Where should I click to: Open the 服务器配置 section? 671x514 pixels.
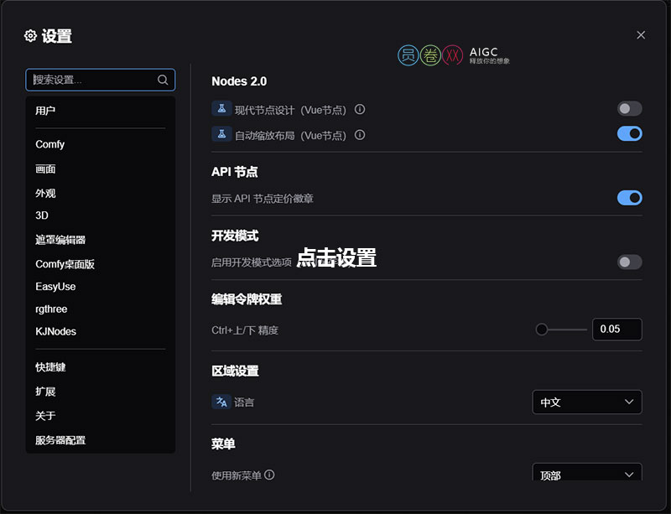60,440
